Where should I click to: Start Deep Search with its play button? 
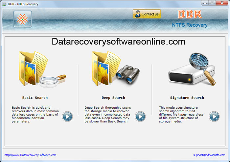[x=140, y=117]
